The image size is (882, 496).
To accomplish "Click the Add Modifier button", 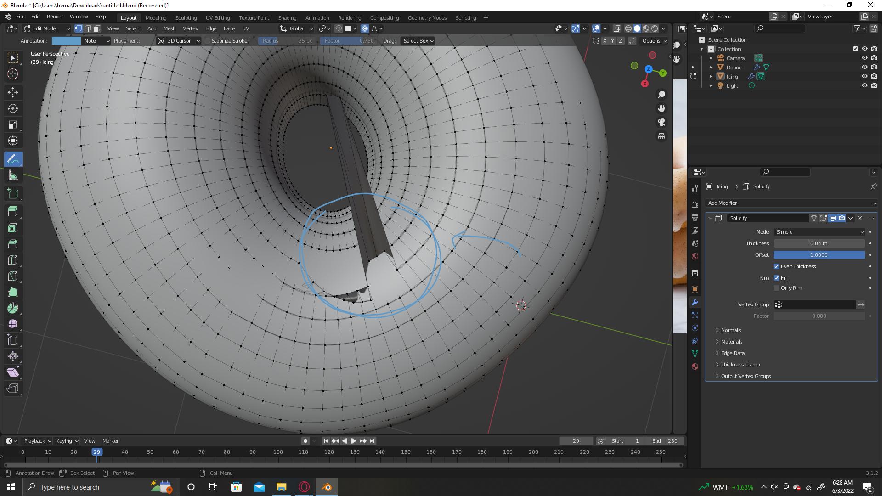I will [791, 203].
